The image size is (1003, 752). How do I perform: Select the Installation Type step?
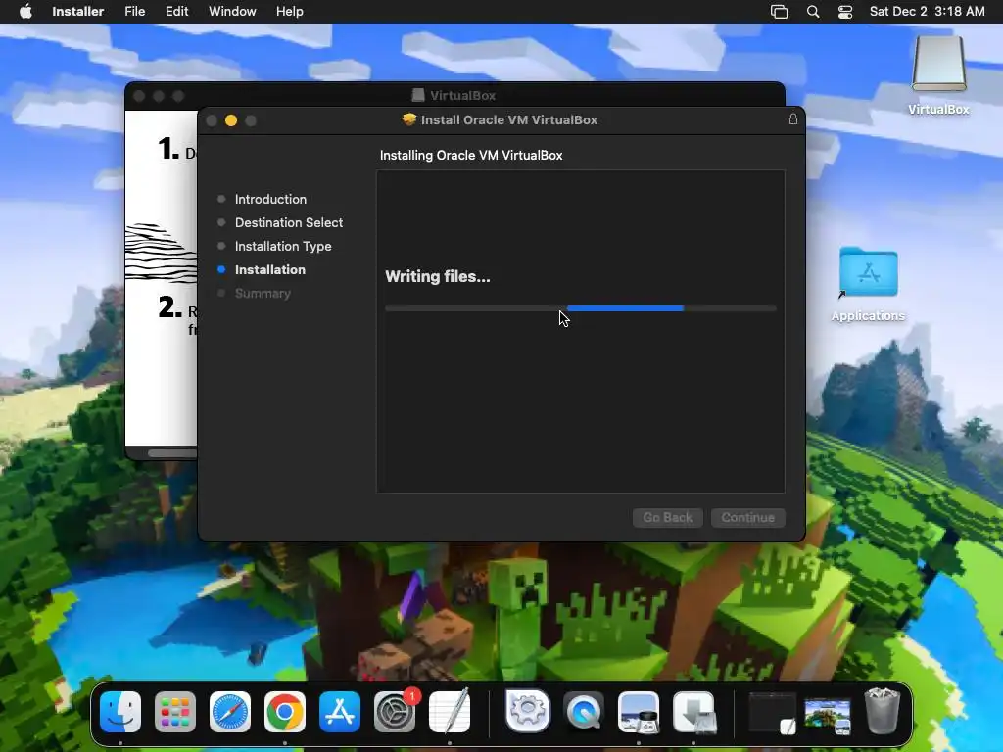tap(283, 246)
